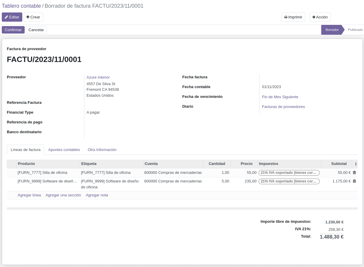Screen dimensions: 364x267
Task: Click Agregar línea link
Action: point(29,195)
